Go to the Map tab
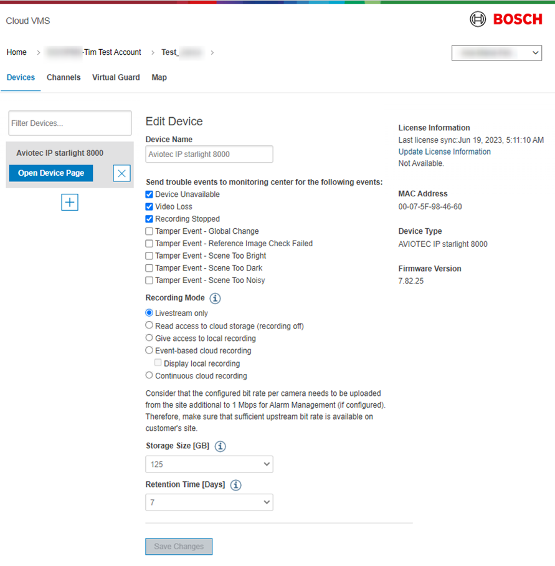 coord(159,78)
